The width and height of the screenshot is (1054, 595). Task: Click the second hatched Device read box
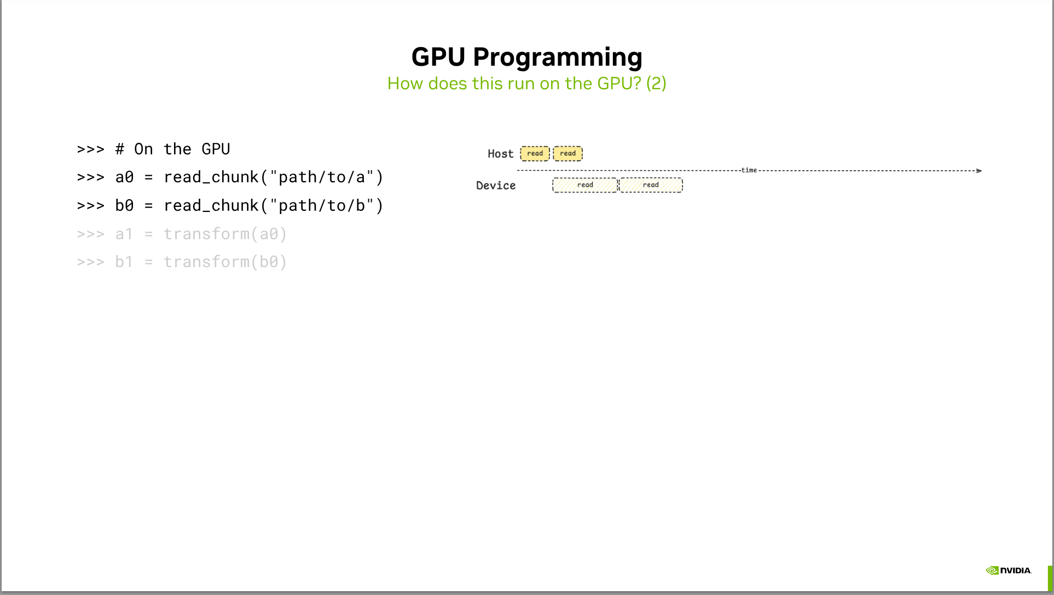point(651,185)
